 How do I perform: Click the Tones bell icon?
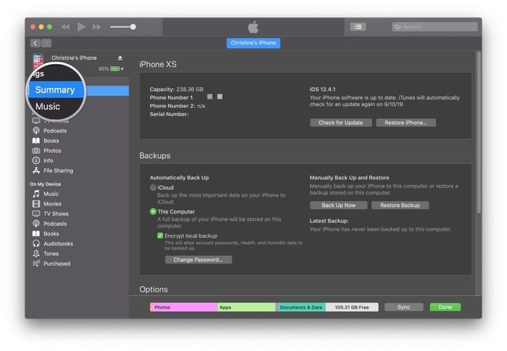pyautogui.click(x=36, y=253)
